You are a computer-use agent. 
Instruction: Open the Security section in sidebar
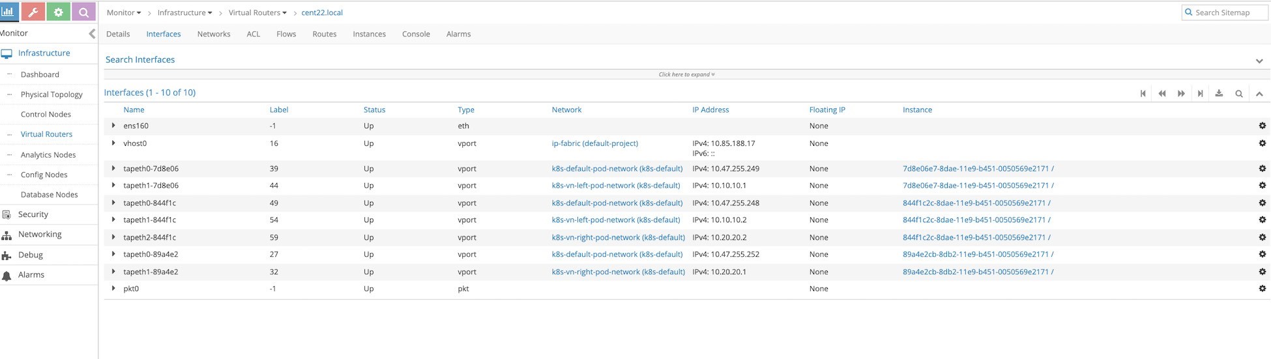pyautogui.click(x=33, y=214)
